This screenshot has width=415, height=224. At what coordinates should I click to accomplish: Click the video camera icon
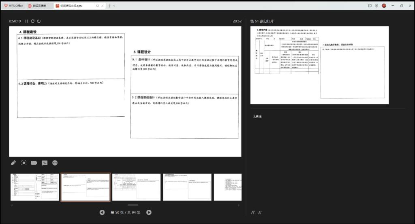pos(34,163)
